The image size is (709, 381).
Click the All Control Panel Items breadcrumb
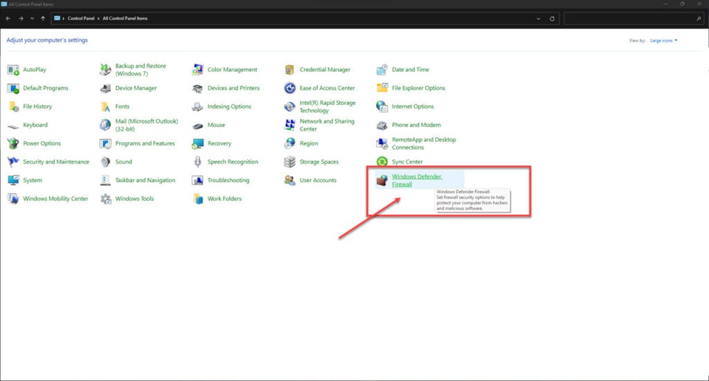click(x=125, y=19)
